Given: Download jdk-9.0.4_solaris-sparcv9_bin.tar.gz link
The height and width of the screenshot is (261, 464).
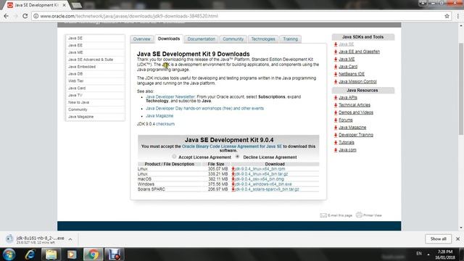Looking at the screenshot, I should (x=268, y=189).
